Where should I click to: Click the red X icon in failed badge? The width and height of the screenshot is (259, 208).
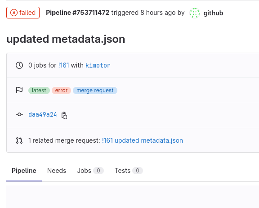coord(14,13)
